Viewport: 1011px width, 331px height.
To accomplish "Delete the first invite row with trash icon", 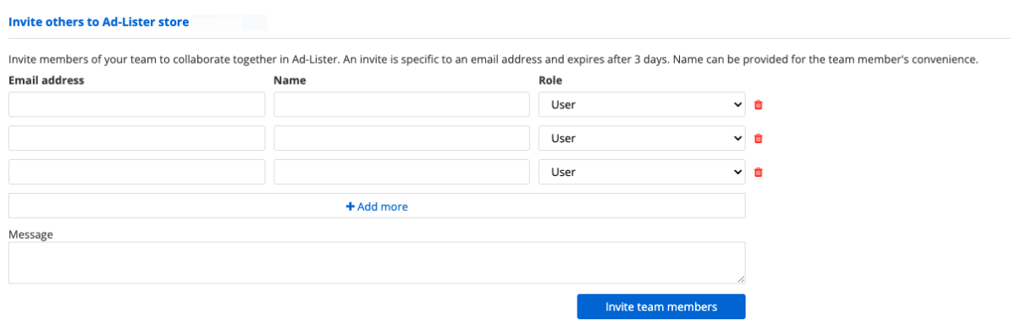I will tap(759, 104).
